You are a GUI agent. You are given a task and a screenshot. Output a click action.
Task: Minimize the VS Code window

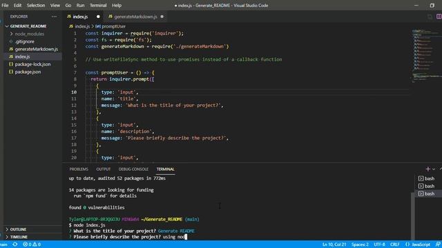pos(416,6)
